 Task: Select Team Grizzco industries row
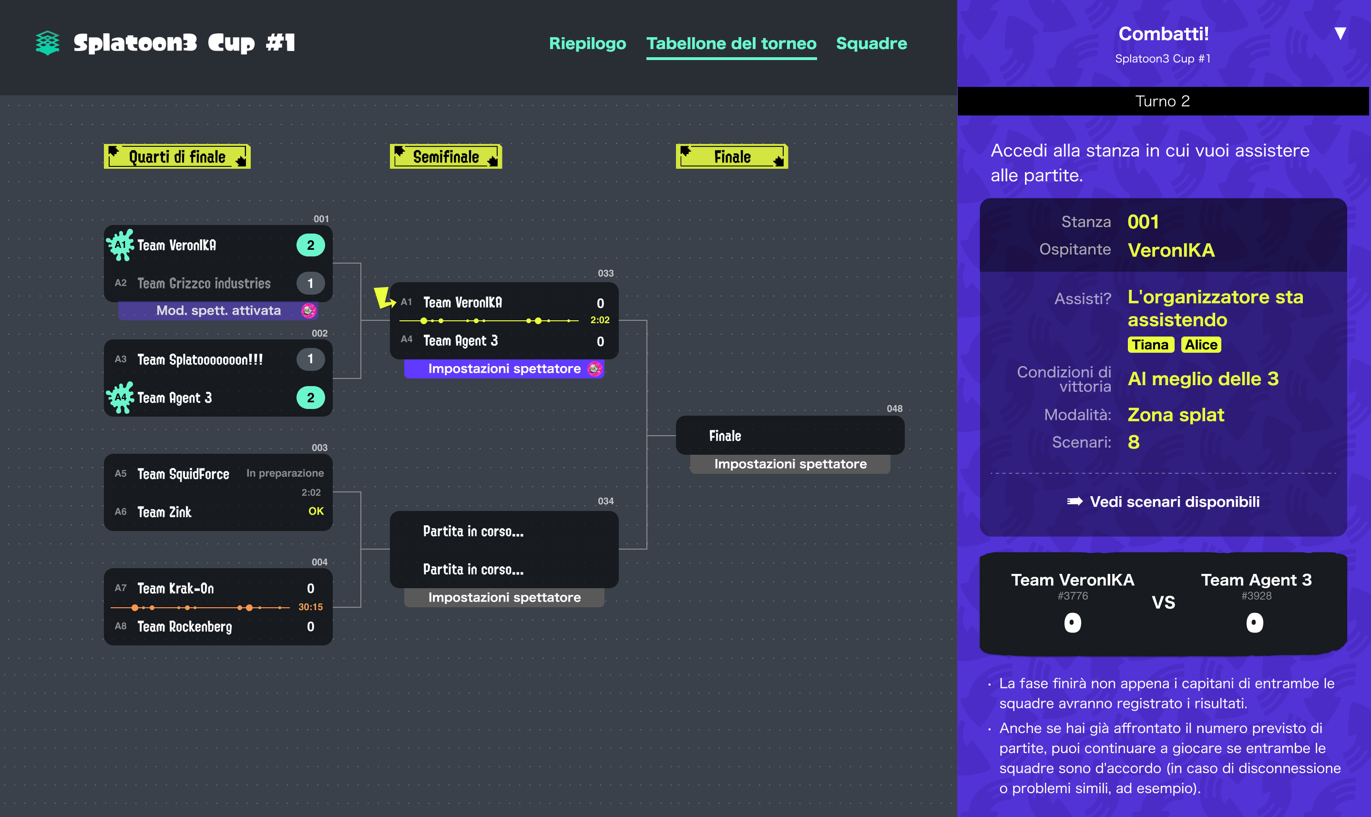coord(218,283)
